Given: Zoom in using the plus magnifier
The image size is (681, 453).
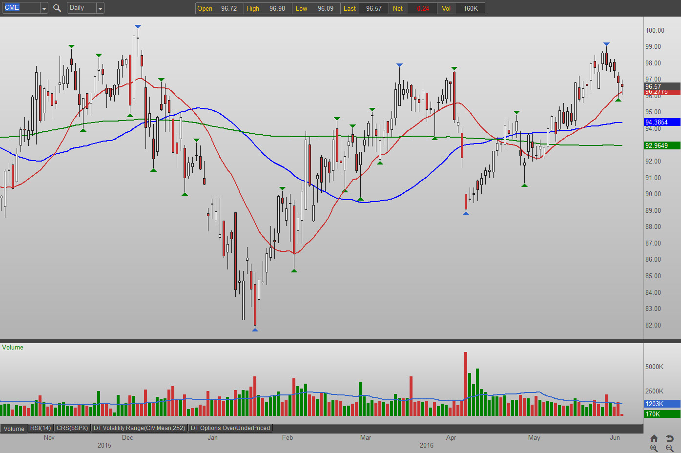Looking at the screenshot, I should coord(654,448).
